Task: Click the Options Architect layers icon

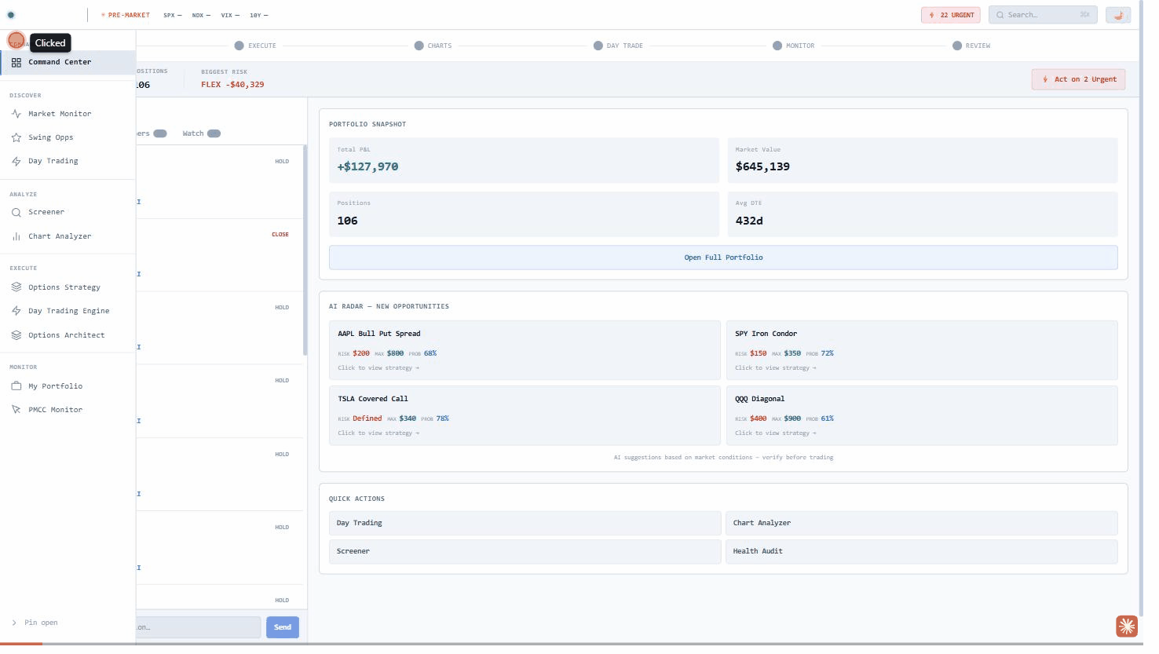Action: coord(16,335)
